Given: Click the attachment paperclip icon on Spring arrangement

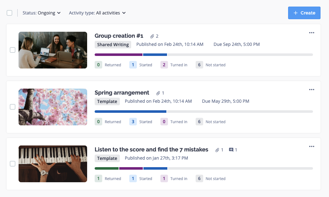Looking at the screenshot, I should [x=158, y=93].
